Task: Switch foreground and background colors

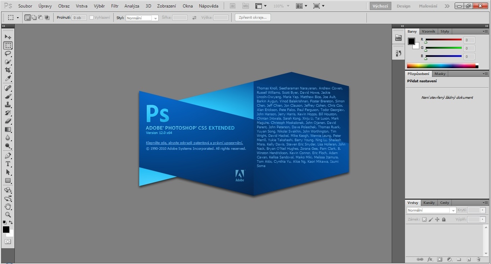Action: point(11,222)
